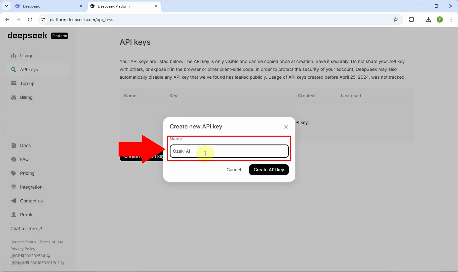Go forward in browser history

[x=19, y=20]
